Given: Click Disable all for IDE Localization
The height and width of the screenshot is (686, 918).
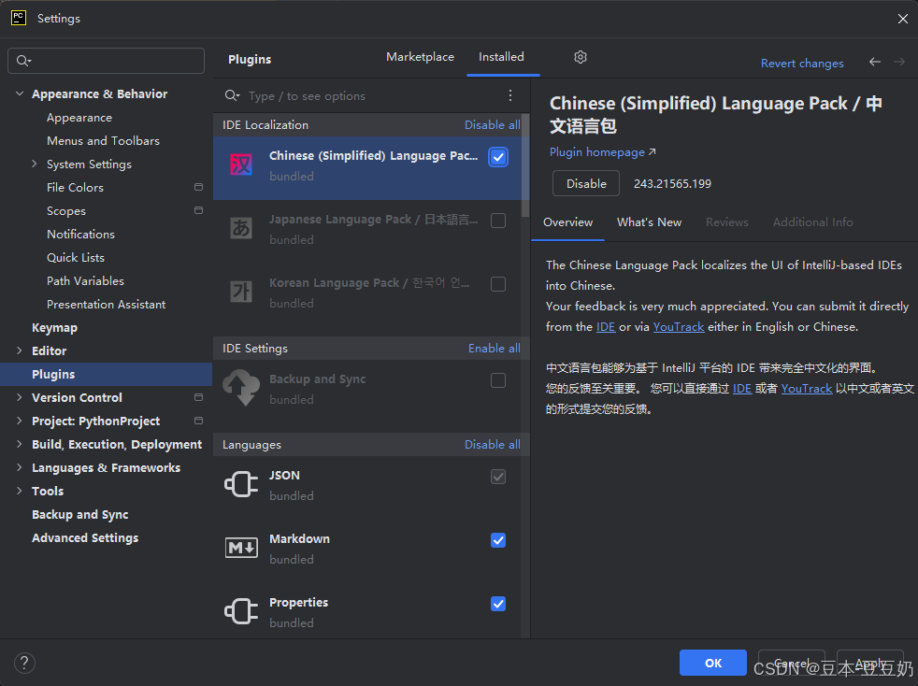Looking at the screenshot, I should (493, 124).
